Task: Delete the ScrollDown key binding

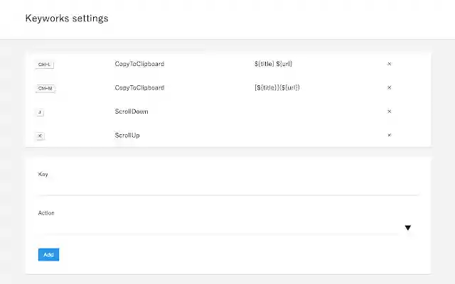Action: pos(389,111)
